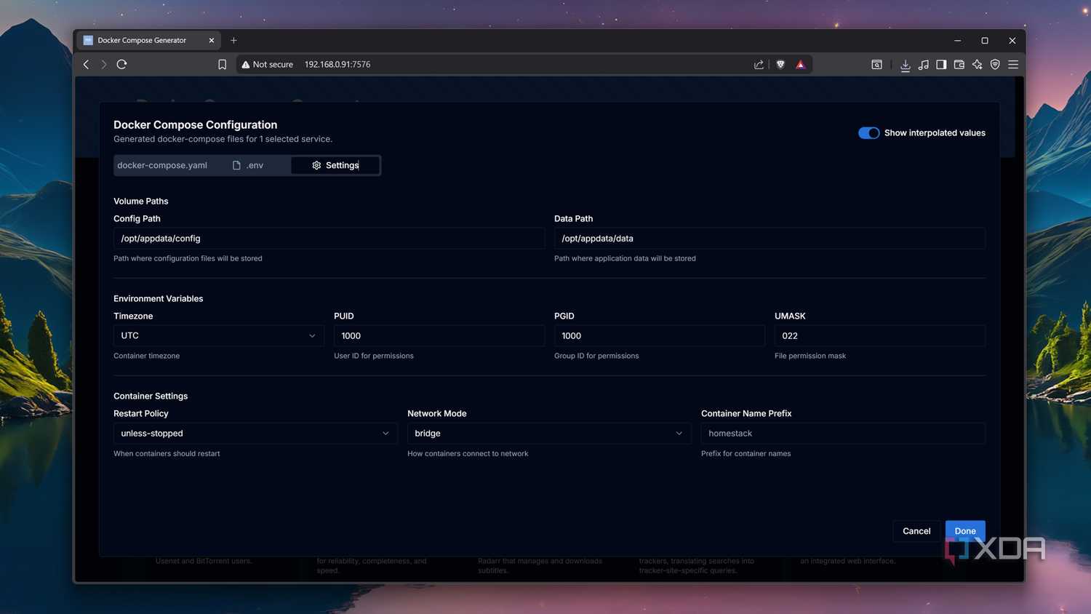The height and width of the screenshot is (614, 1091).
Task: Click the Container Name Prefix field
Action: click(843, 433)
